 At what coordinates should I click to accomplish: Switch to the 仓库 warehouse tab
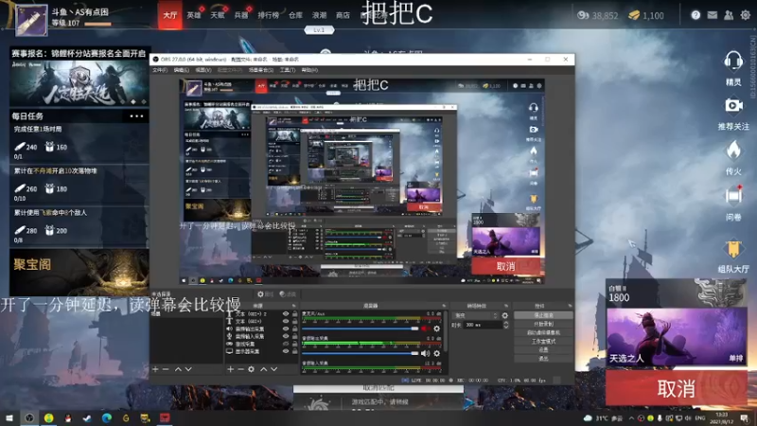tap(295, 15)
